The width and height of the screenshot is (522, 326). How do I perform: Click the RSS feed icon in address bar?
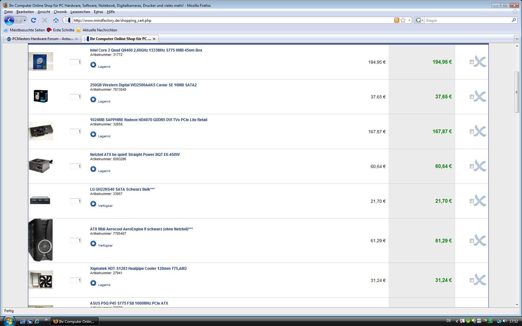point(396,20)
